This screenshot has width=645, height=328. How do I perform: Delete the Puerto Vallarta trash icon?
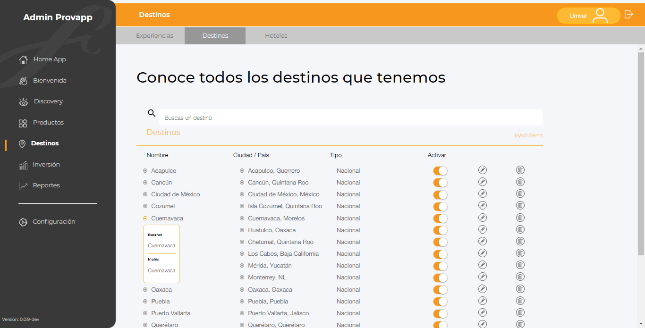(520, 312)
